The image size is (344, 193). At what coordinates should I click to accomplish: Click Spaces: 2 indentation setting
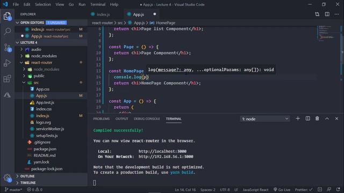[207, 190]
